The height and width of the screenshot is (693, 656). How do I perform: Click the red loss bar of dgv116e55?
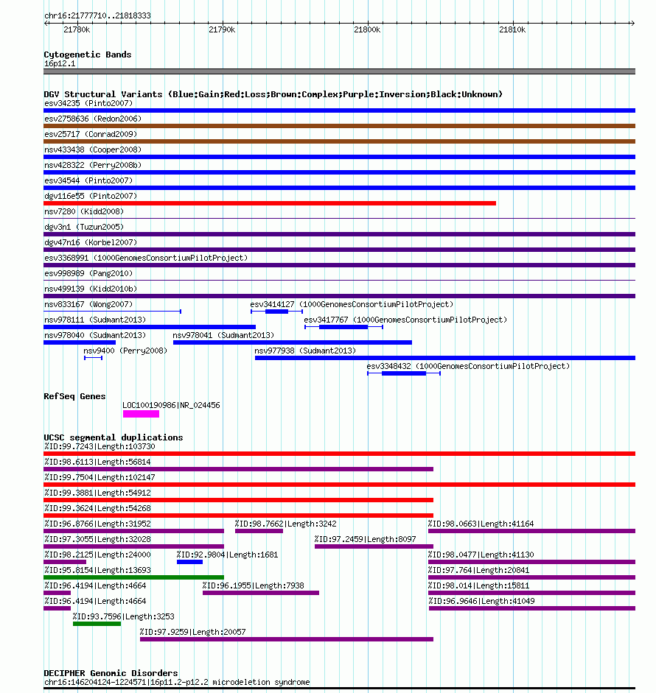tap(270, 203)
